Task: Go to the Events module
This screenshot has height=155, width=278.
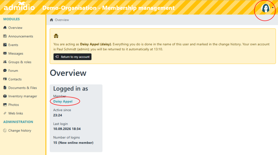Action: coord(13,45)
